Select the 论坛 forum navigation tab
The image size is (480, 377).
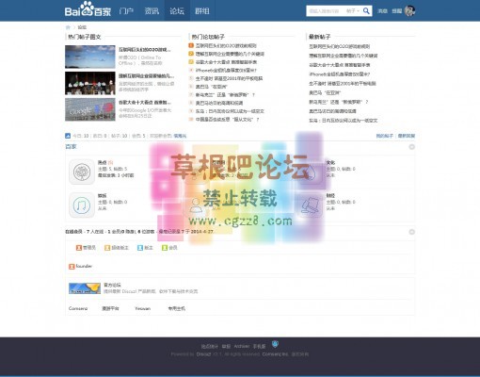pyautogui.click(x=177, y=11)
